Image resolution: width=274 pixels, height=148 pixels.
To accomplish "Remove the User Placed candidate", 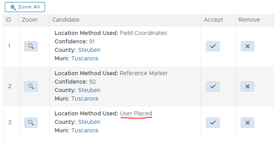I will (x=247, y=123).
